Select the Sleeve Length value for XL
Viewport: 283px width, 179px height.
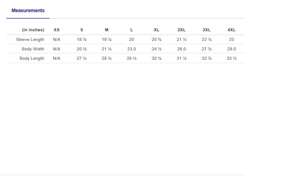click(156, 40)
